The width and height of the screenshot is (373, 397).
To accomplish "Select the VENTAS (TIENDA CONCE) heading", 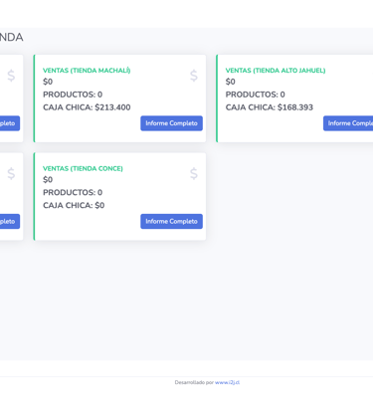I will (83, 168).
